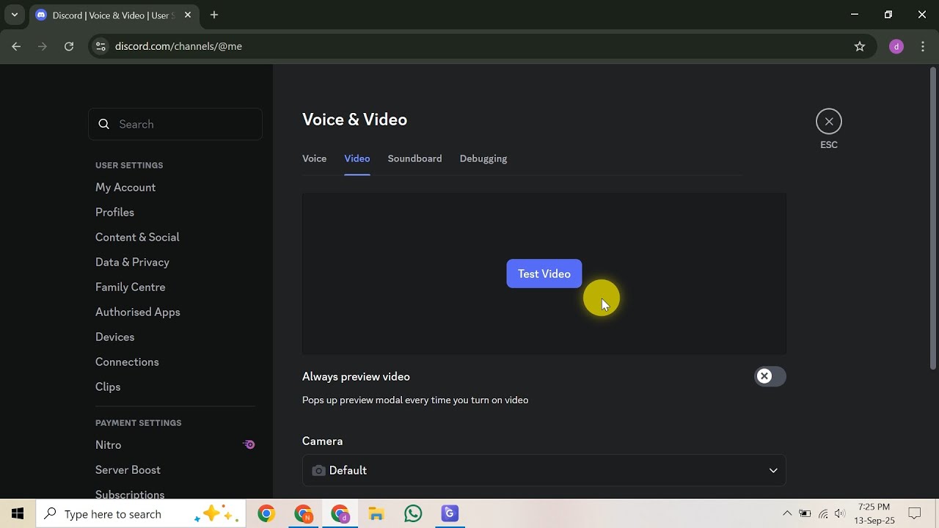Go to Content & Social settings

tap(137, 238)
